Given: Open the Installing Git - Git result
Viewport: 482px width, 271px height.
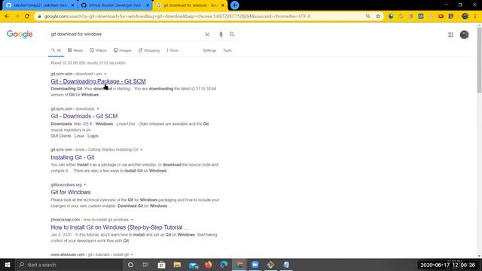Looking at the screenshot, I should [x=72, y=157].
